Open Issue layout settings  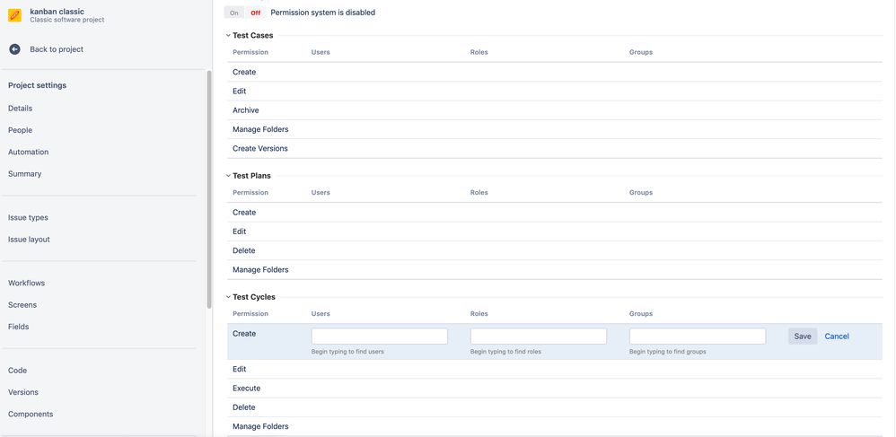click(29, 240)
